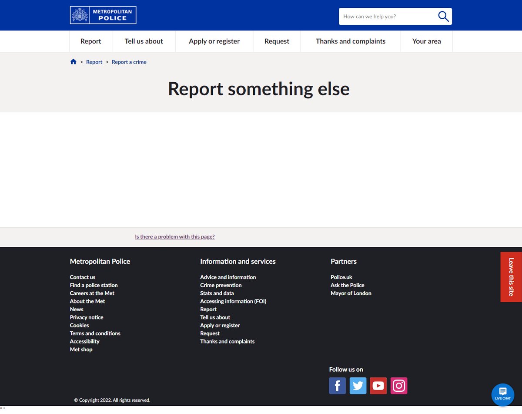Open the Request navigation menu
Viewport: 522px width, 414px height.
point(277,41)
